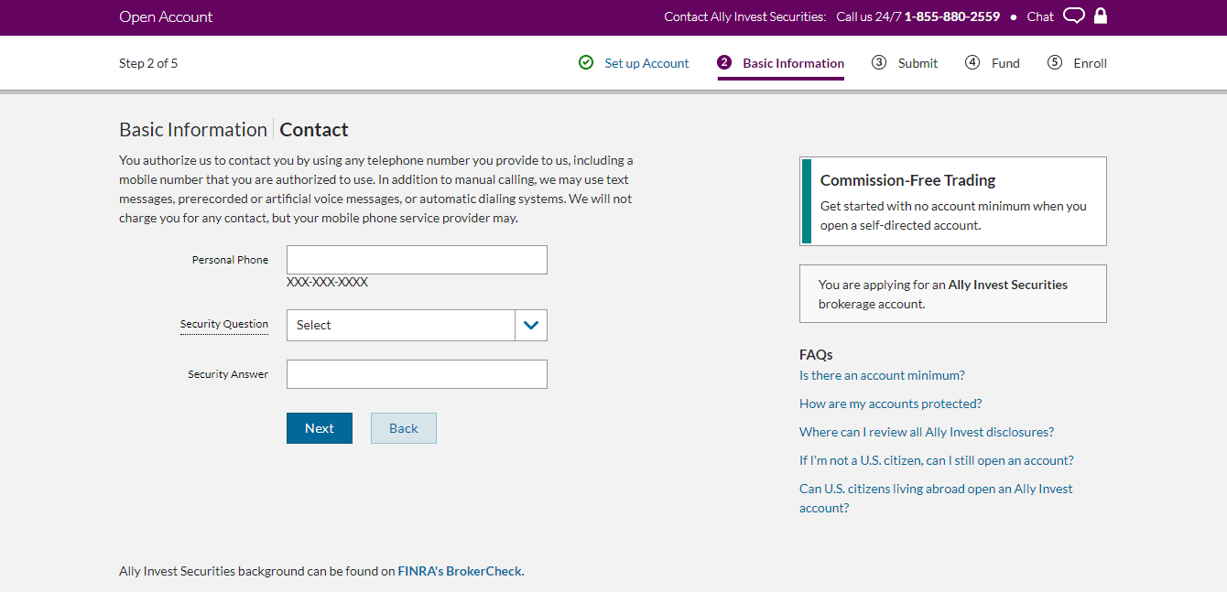1227x592 pixels.
Task: Click the XXX-XXX-XXXX format hint
Action: (x=327, y=283)
